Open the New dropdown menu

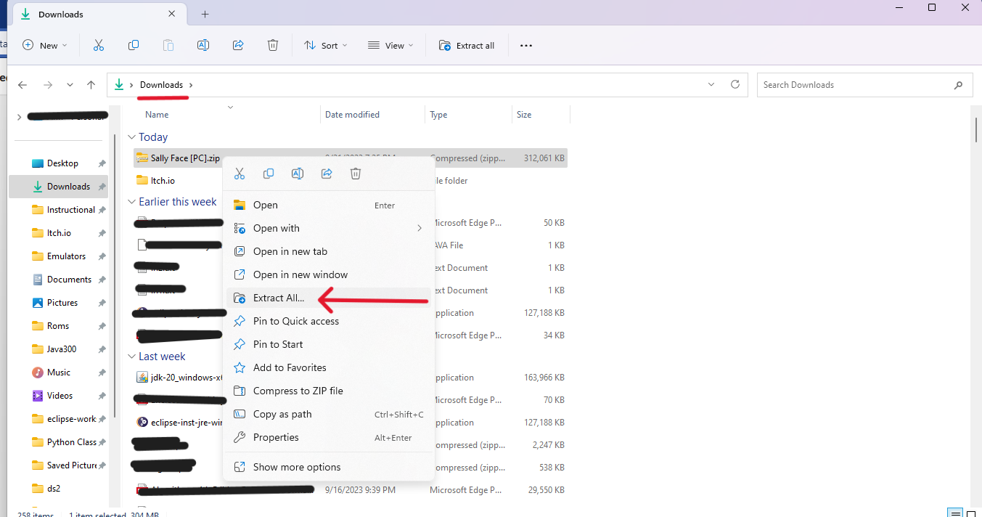(x=45, y=45)
